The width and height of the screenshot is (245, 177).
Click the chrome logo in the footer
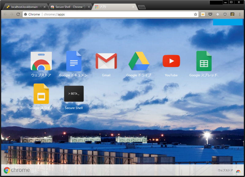[x=17, y=170]
